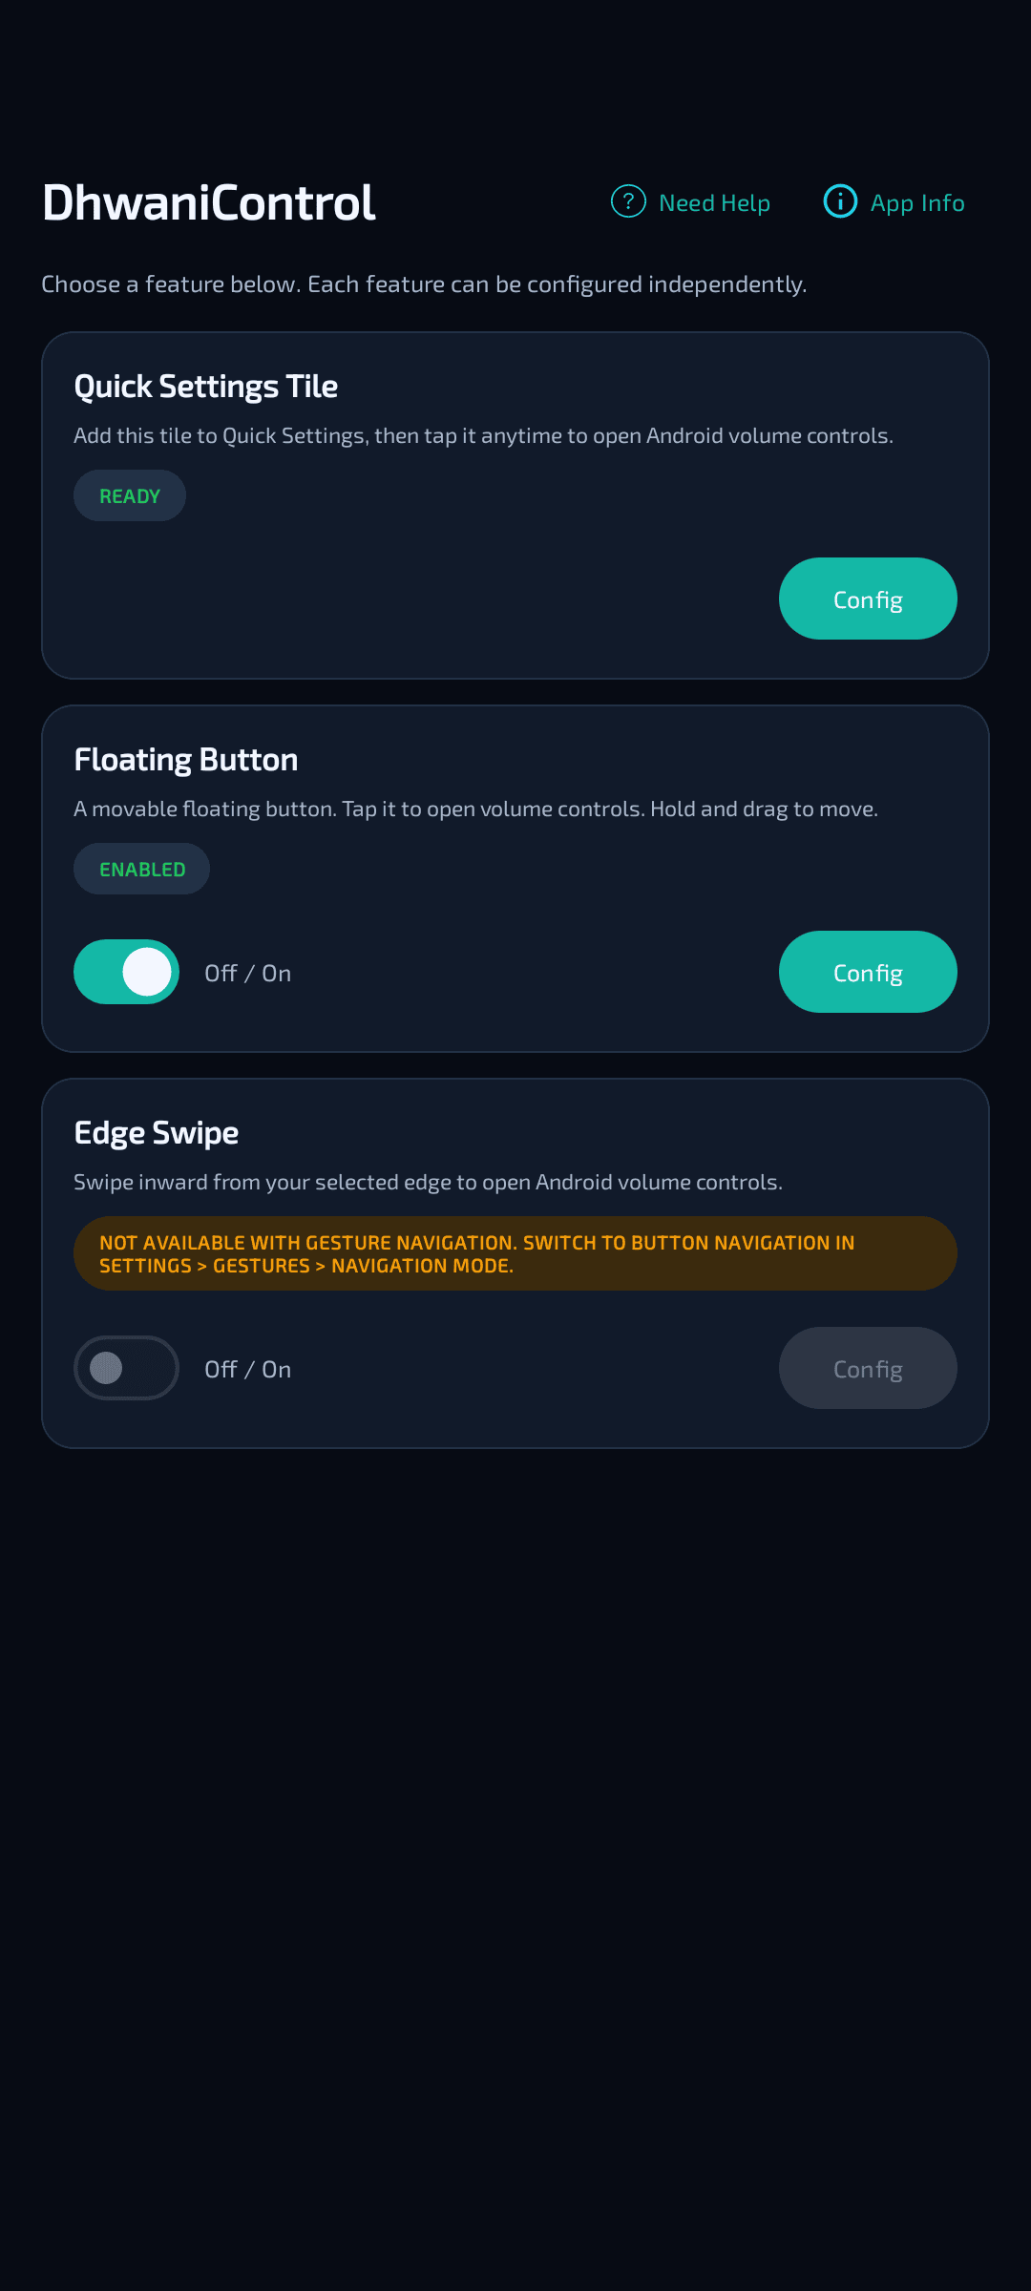Click the question mark help icon
1031x2291 pixels.
tap(628, 201)
